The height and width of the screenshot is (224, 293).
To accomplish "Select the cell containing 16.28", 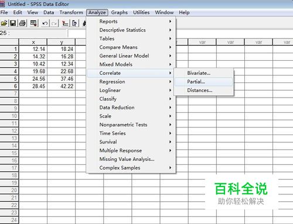I will [62, 57].
